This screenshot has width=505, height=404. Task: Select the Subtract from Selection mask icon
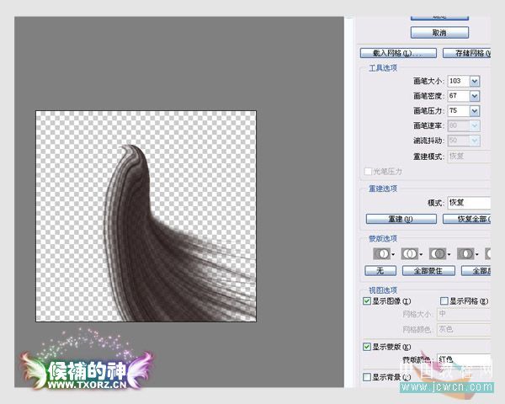click(438, 254)
